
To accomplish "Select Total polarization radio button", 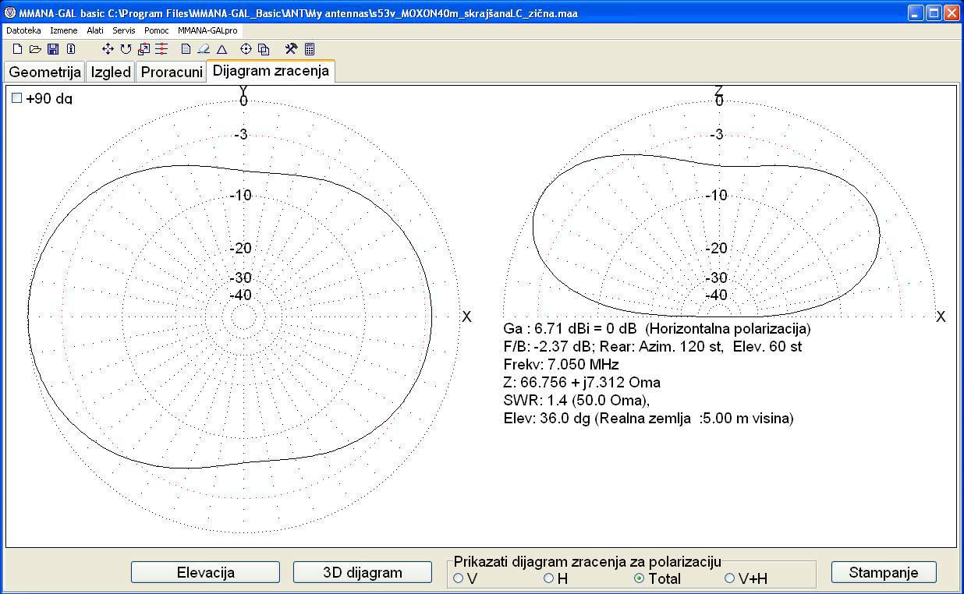I will pyautogui.click(x=640, y=578).
